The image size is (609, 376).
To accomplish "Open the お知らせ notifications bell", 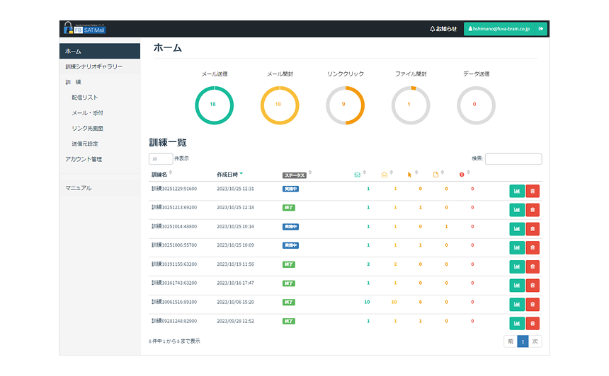I will (x=443, y=29).
